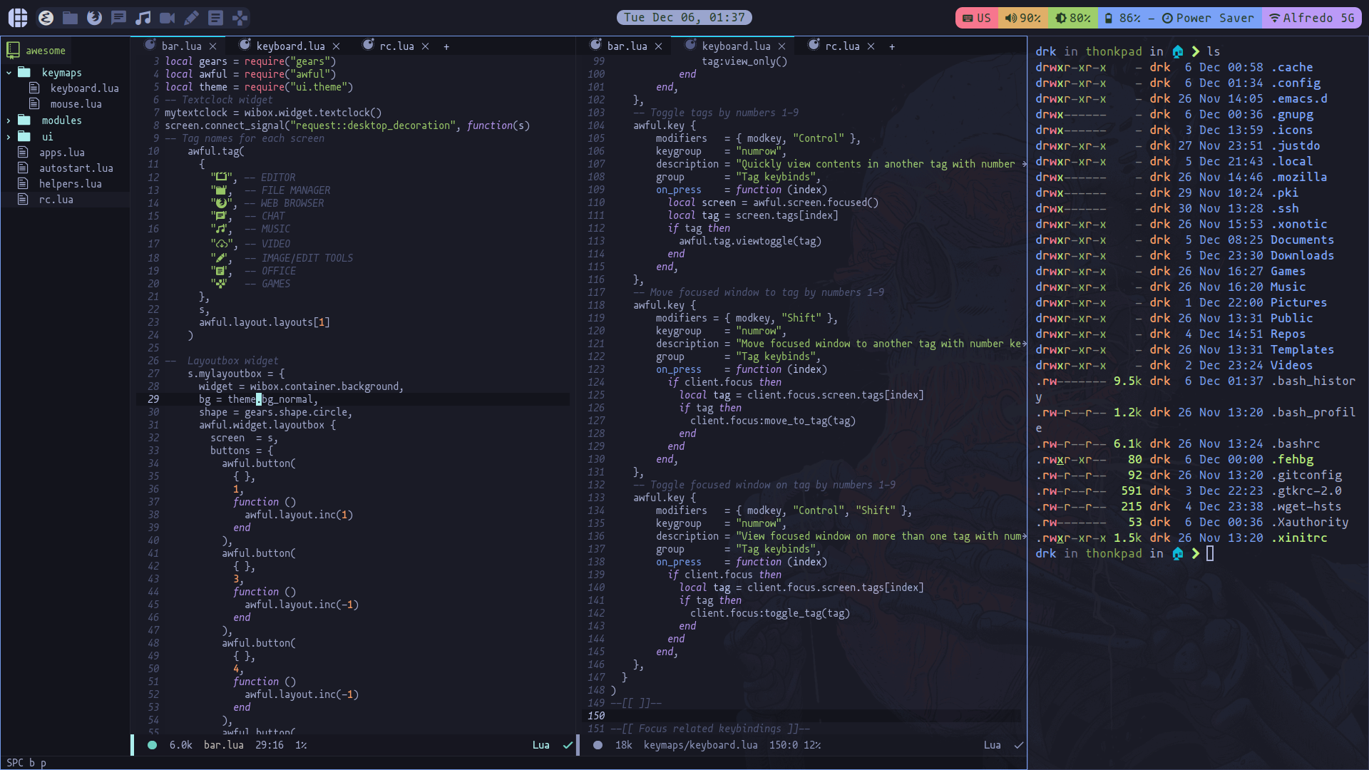Open rc.lua tab in left pane

pyautogui.click(x=395, y=45)
